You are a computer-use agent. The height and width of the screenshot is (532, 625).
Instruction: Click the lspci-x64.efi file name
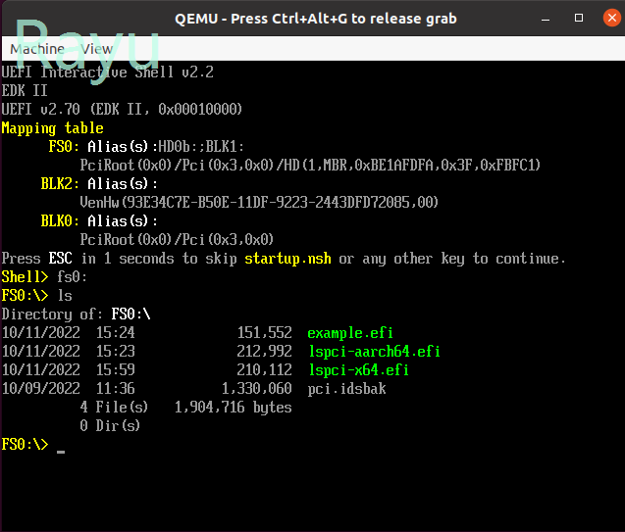[359, 370]
